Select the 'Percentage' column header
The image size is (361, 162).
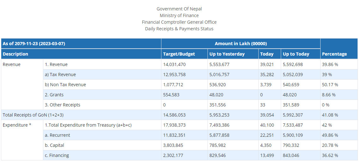334,54
